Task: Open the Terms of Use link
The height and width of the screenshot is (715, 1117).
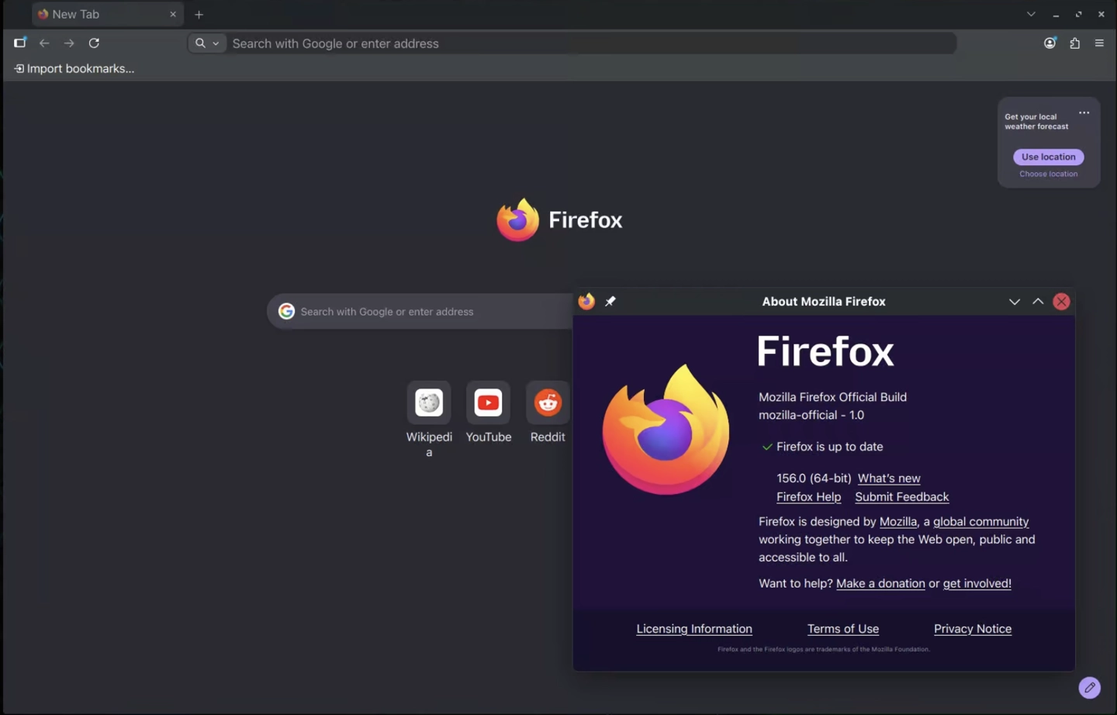Action: pos(843,629)
